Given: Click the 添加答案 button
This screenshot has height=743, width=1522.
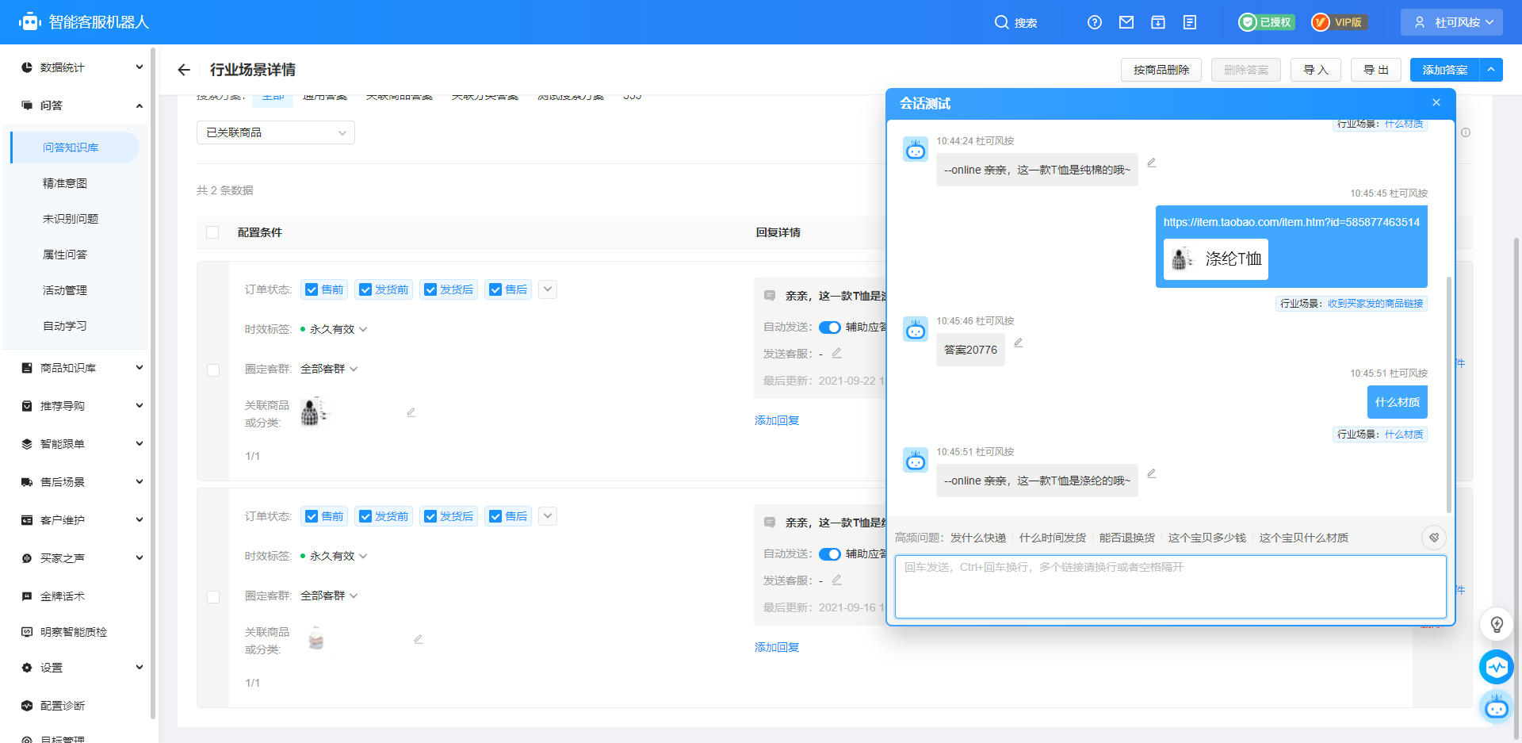Looking at the screenshot, I should pyautogui.click(x=1445, y=70).
